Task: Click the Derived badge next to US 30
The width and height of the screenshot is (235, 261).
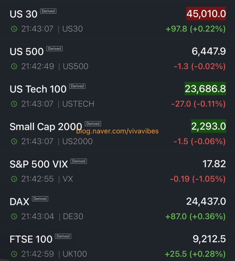Action: point(48,11)
